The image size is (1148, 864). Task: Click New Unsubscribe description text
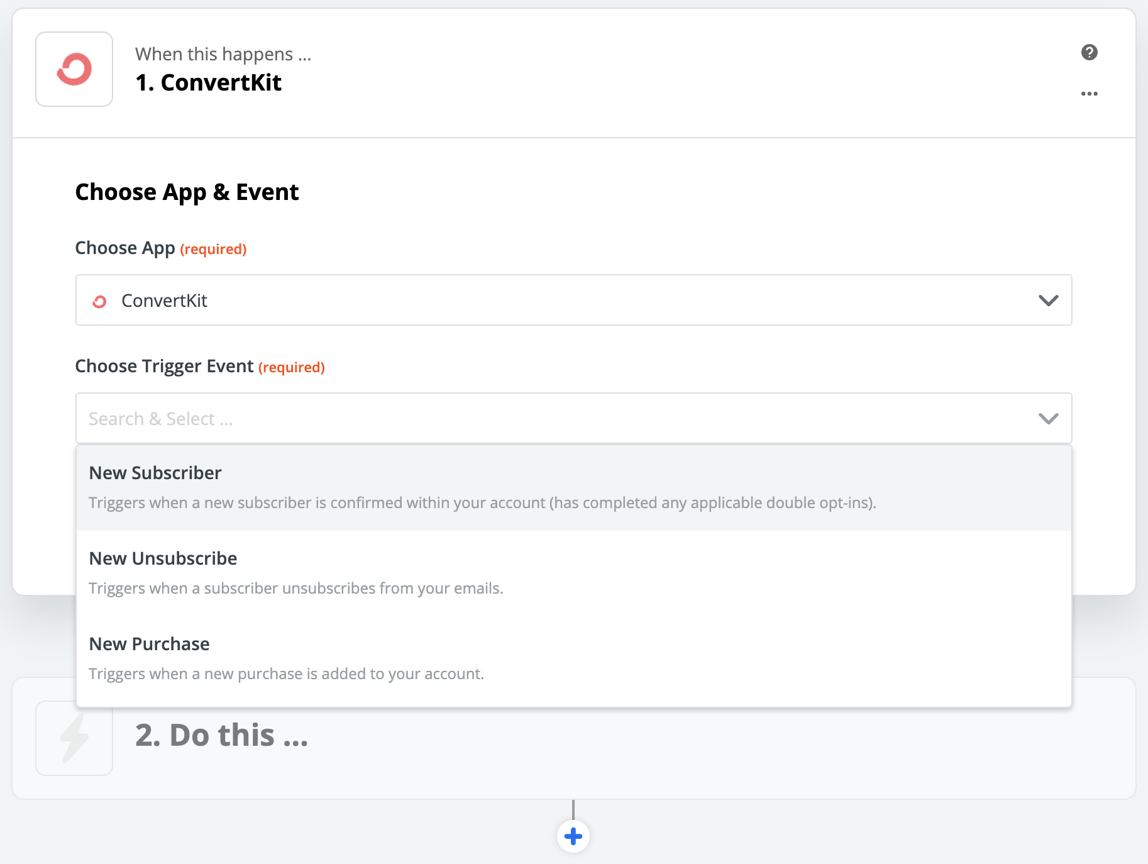point(296,589)
